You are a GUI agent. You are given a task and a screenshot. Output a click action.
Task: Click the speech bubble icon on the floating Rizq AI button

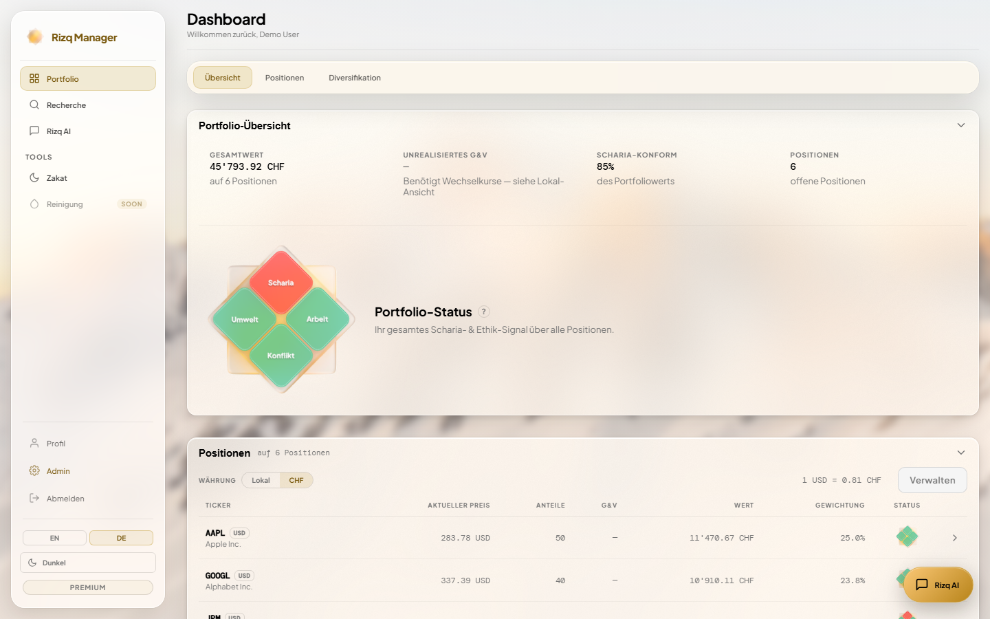(x=922, y=585)
